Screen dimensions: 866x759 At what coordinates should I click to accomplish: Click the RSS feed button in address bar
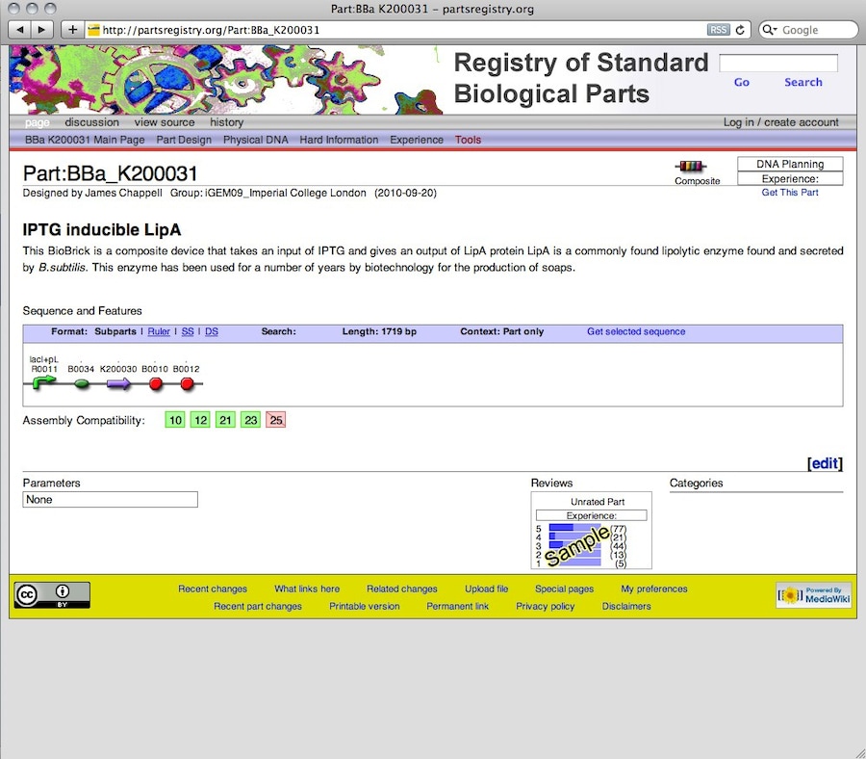click(718, 30)
